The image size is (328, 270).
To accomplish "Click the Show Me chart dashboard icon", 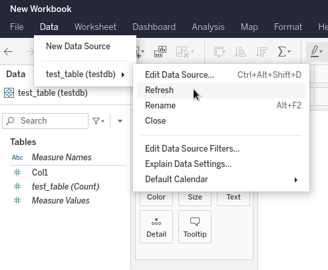I will (160, 52).
